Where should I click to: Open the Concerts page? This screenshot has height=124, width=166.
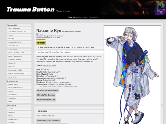pyautogui.click(x=19, y=123)
